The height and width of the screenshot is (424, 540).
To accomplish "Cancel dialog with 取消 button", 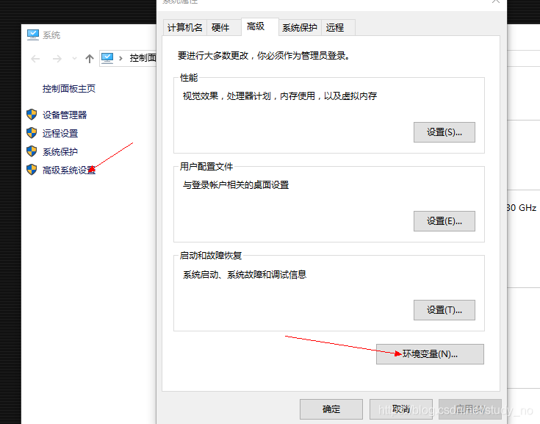I will 401,409.
